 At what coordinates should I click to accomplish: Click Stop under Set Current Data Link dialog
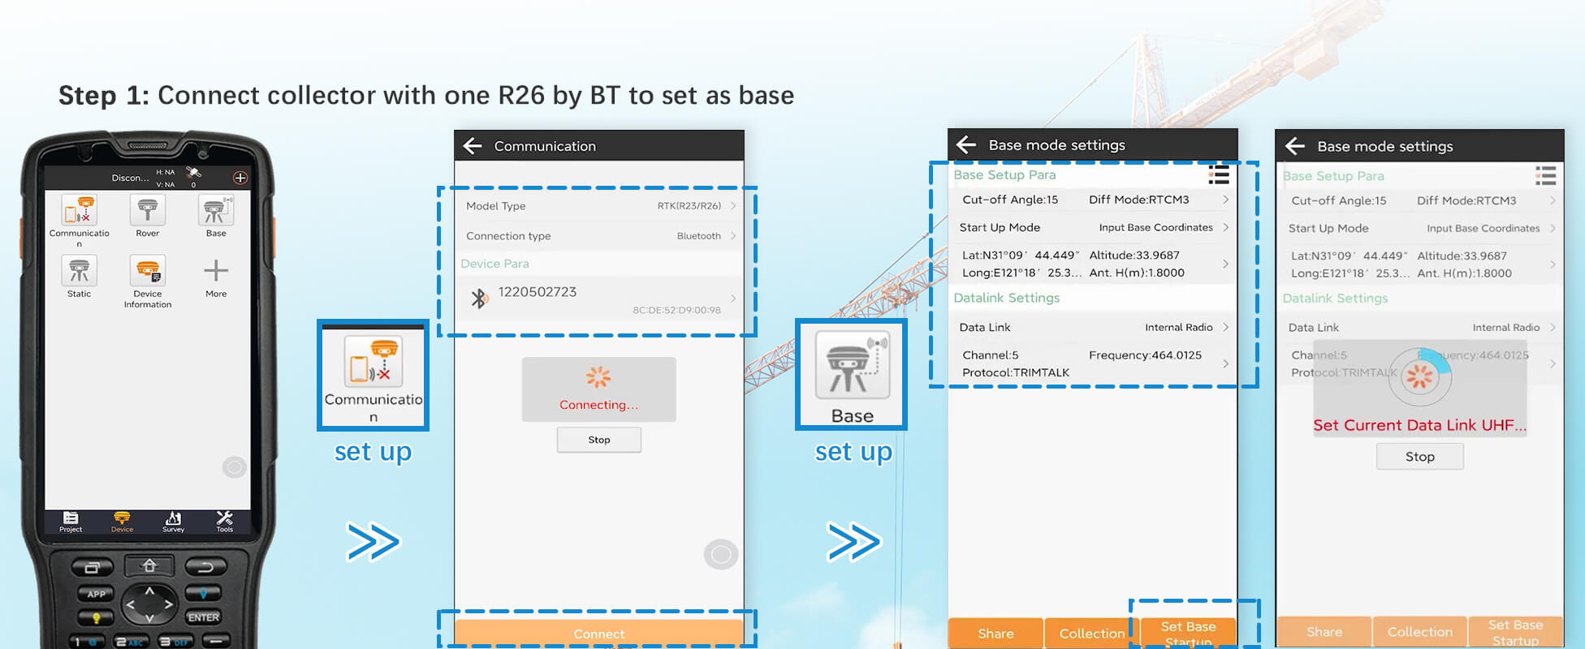[x=1420, y=457]
